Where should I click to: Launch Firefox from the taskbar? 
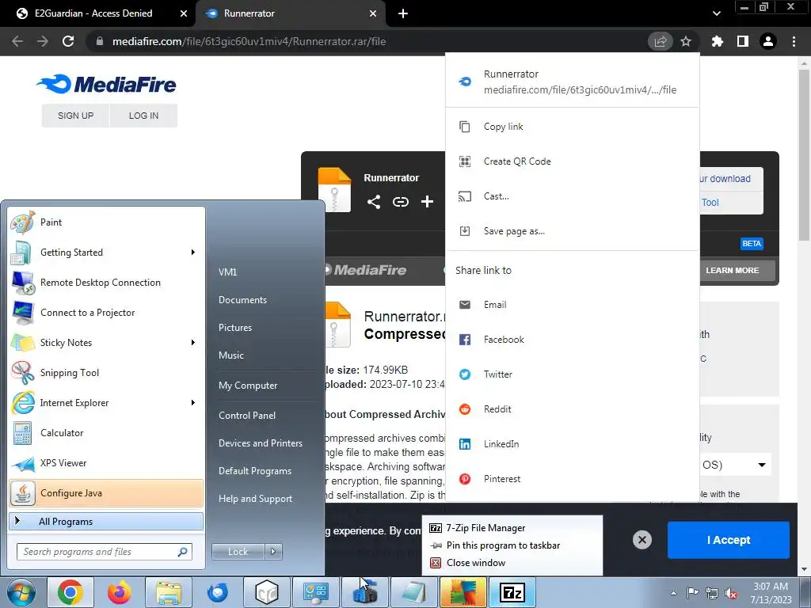pos(120,592)
